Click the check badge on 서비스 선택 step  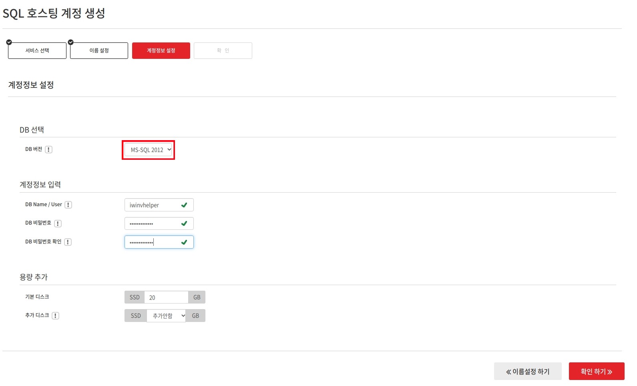(x=9, y=42)
